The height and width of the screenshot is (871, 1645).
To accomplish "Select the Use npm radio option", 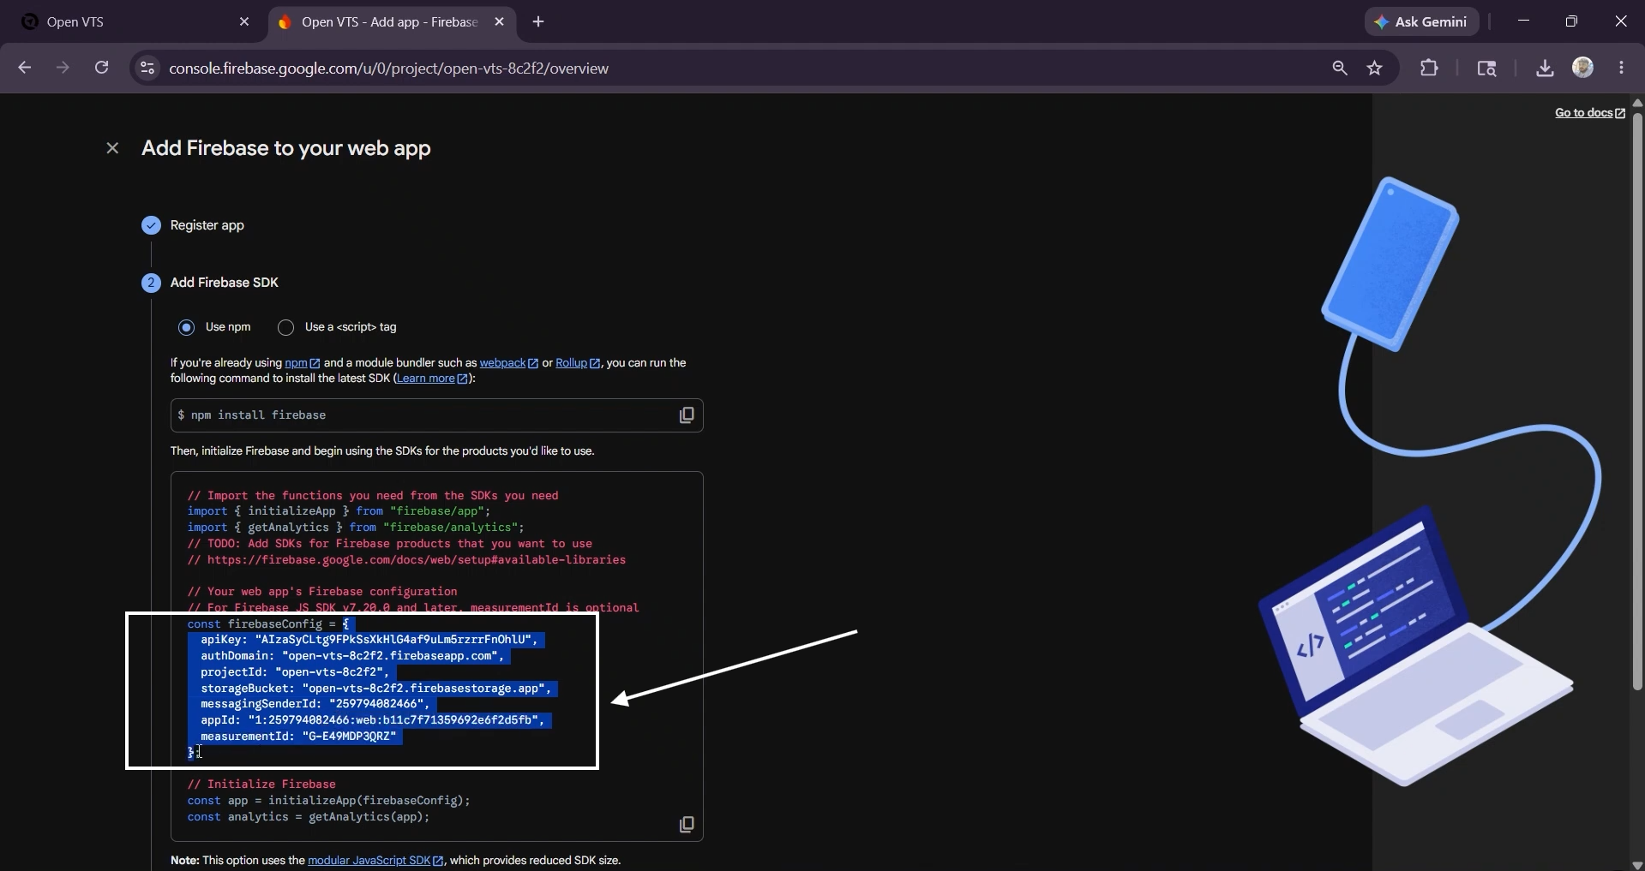I will (186, 327).
